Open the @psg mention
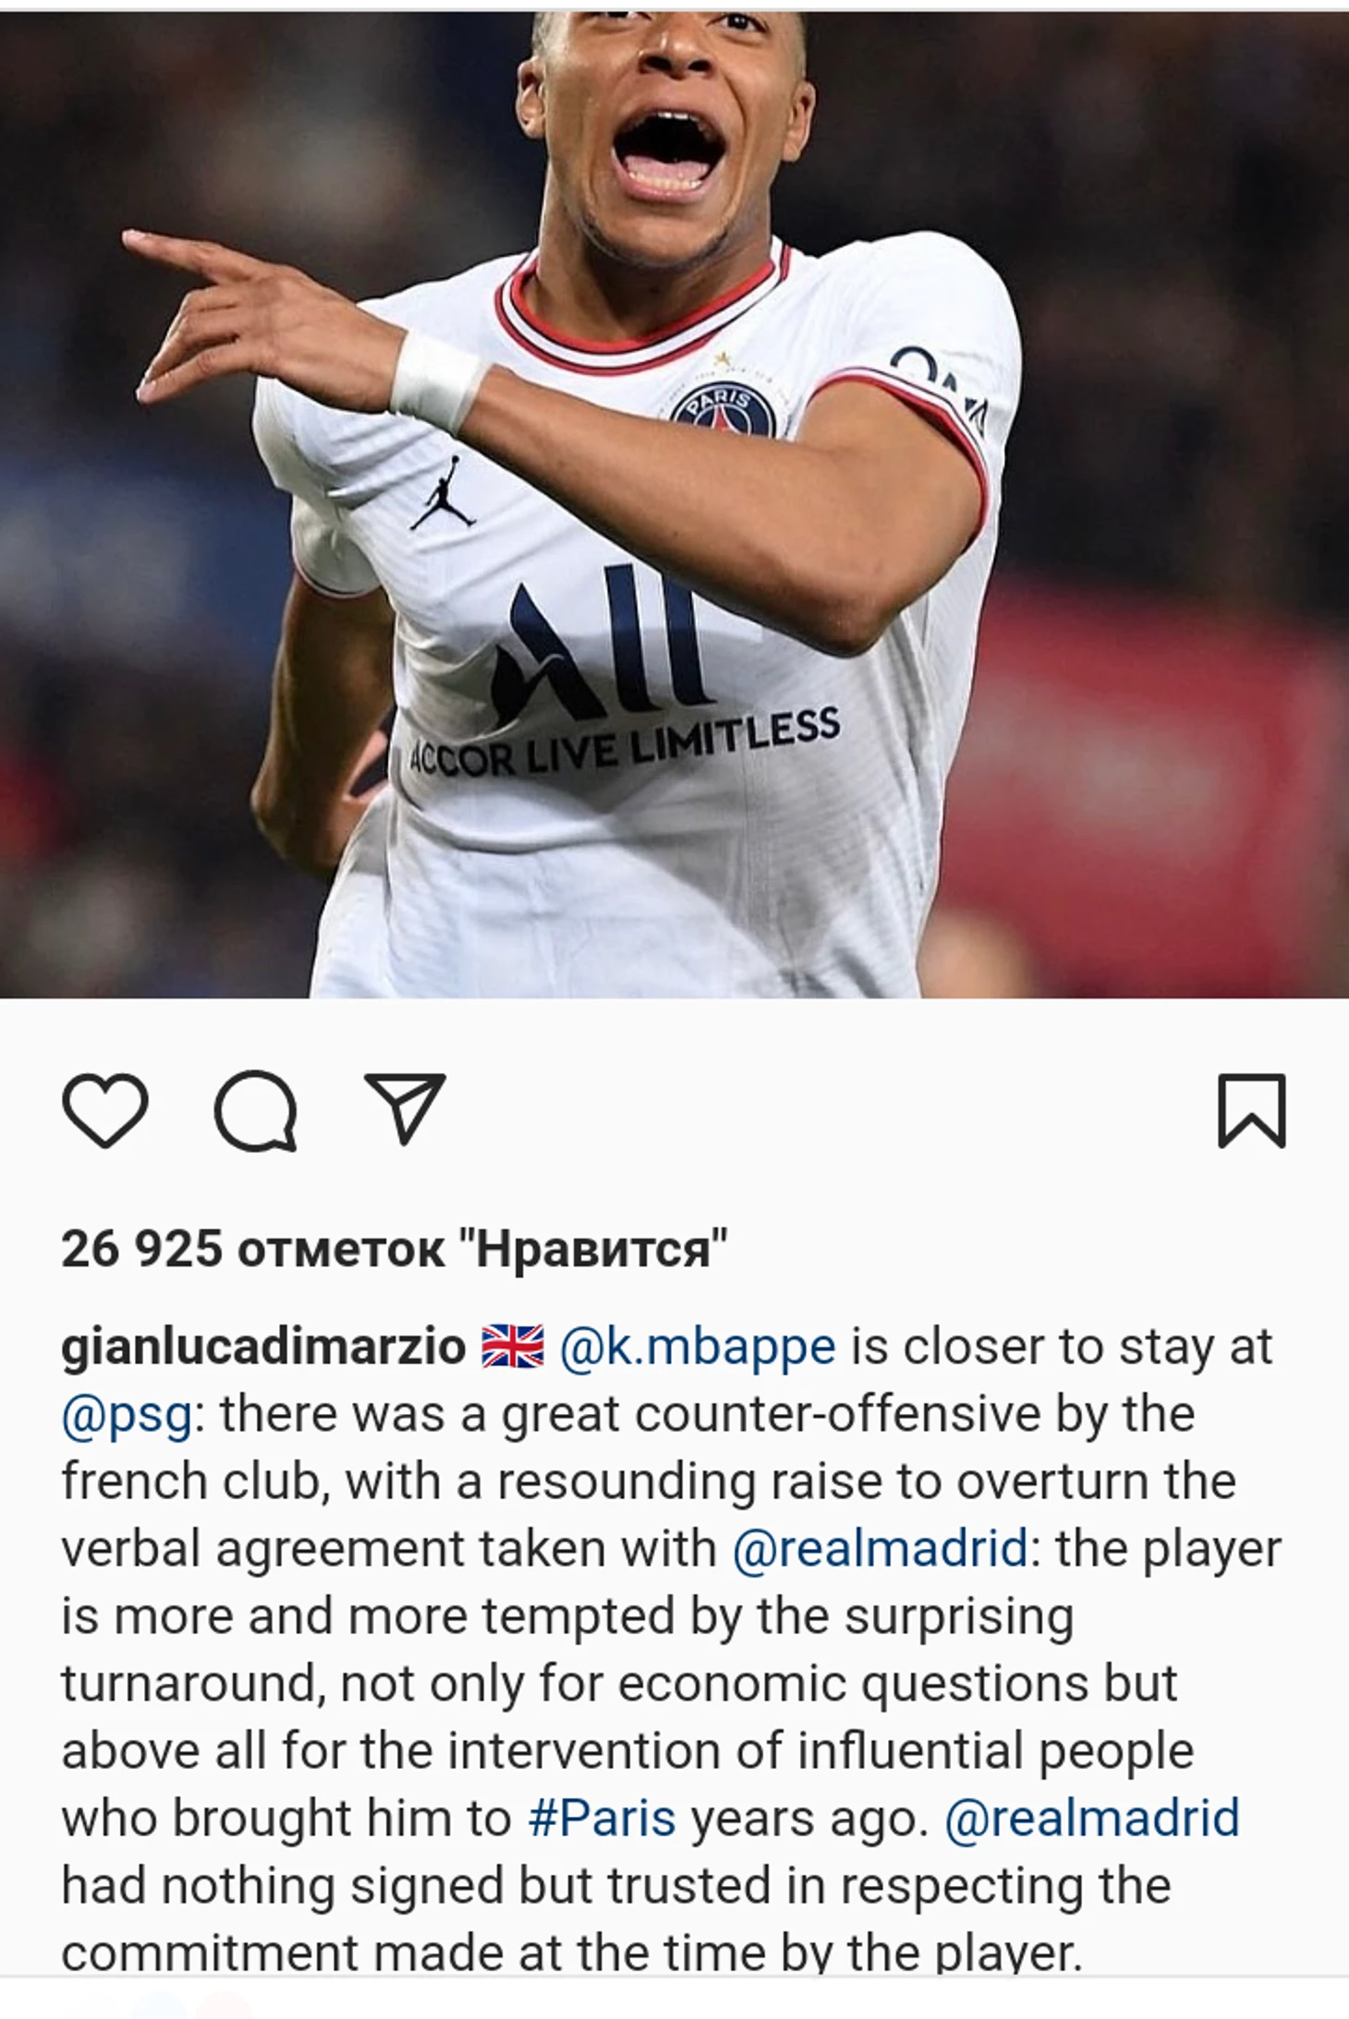The height and width of the screenshot is (2019, 1349). pos(128,1415)
